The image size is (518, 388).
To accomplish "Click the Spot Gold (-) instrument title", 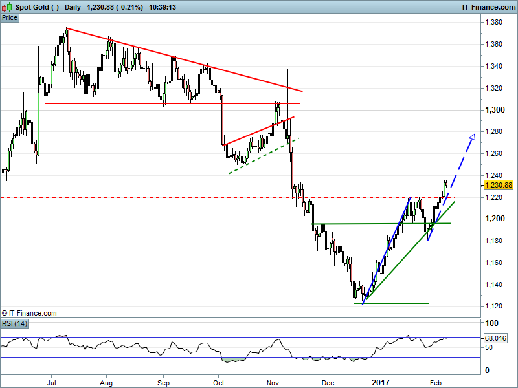I will point(37,7).
